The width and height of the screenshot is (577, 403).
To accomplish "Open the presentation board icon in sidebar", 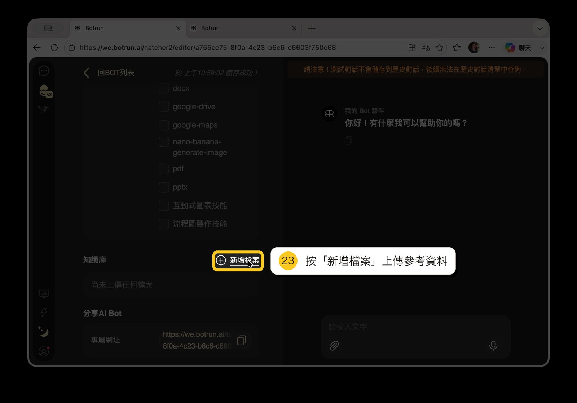I will point(44,293).
